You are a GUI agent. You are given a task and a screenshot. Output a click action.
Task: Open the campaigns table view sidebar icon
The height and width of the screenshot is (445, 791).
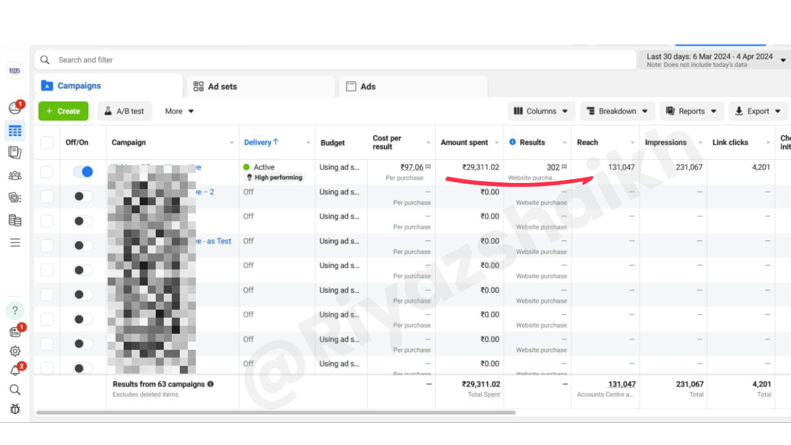coord(15,130)
